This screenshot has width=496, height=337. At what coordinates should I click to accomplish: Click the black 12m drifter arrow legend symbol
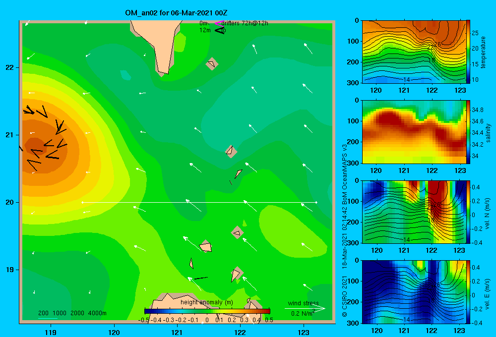point(220,30)
